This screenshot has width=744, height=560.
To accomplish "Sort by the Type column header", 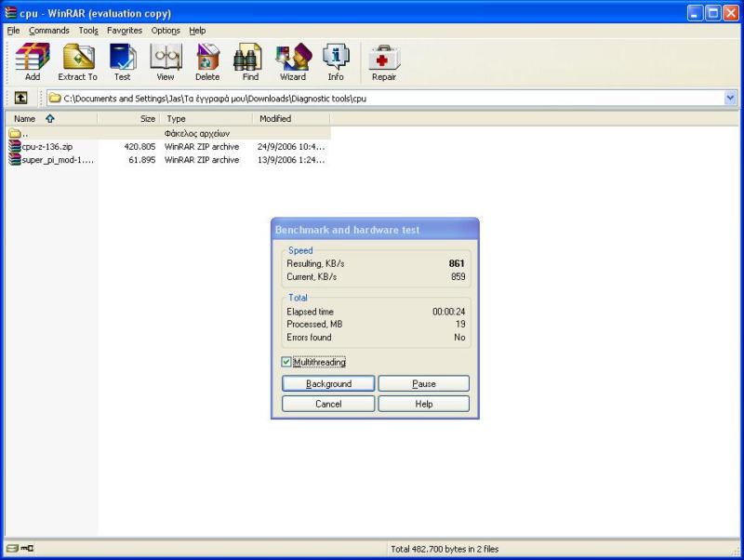I will 206,119.
